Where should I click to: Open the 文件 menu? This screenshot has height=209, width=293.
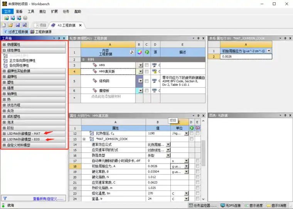click(x=7, y=12)
